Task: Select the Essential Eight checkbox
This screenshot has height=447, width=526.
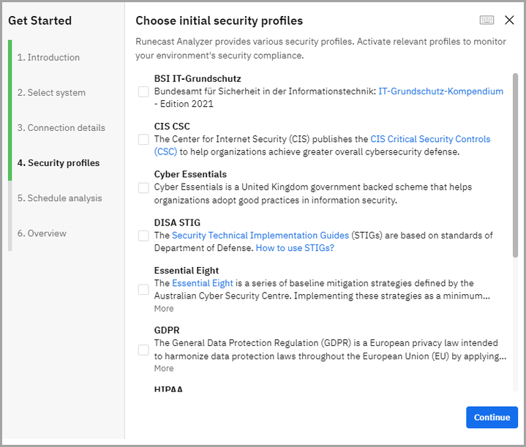Action: coord(143,290)
